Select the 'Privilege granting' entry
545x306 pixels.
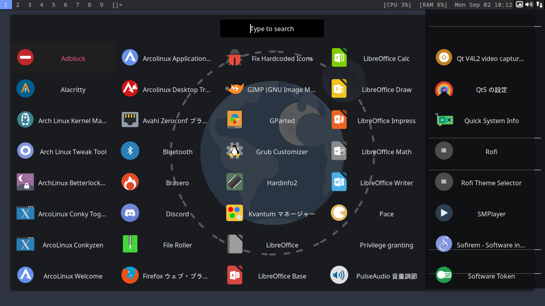[x=387, y=245]
